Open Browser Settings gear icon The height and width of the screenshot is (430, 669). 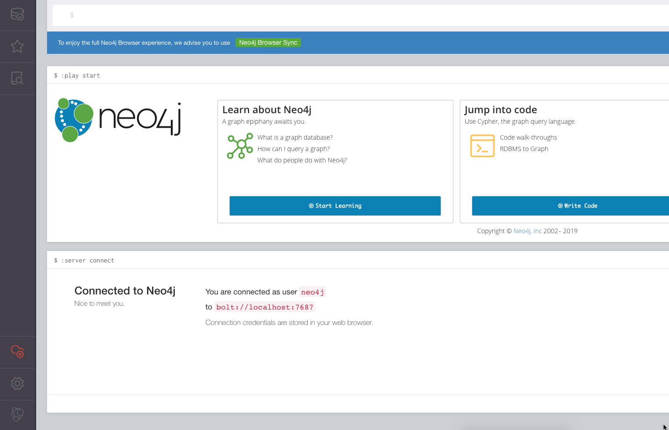coord(17,383)
